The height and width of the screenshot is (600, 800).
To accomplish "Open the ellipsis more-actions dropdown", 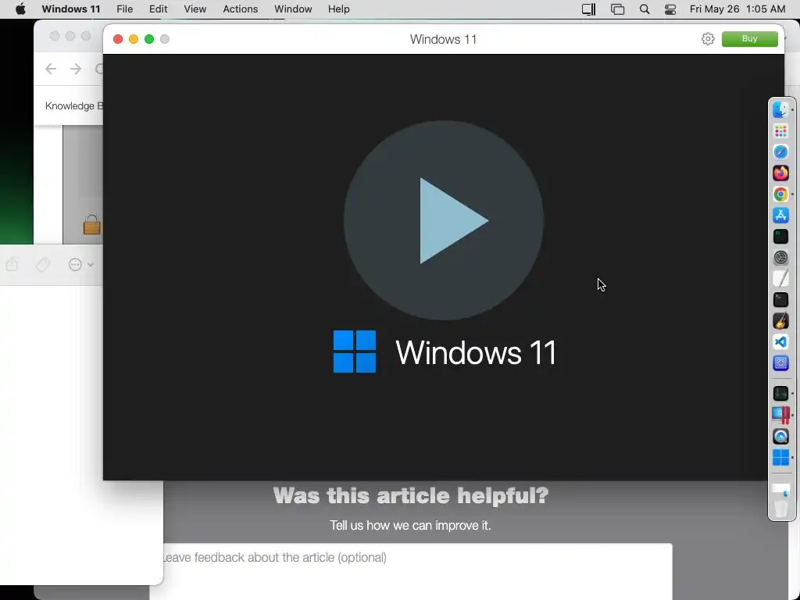I will point(80,264).
